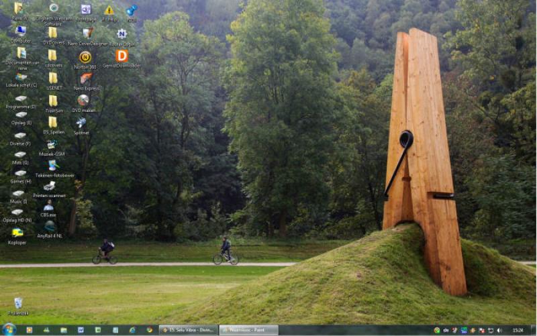Click the Windows Start orb

click(x=9, y=330)
